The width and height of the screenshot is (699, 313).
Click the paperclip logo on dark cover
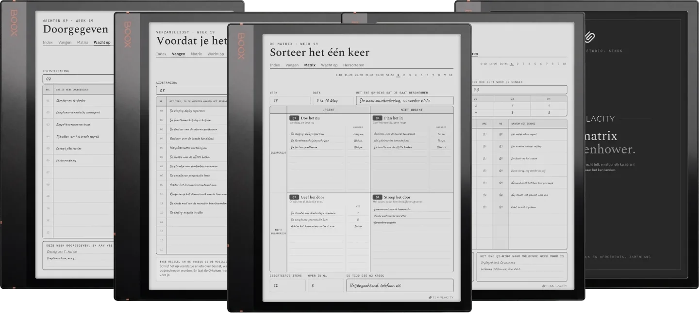pyautogui.click(x=590, y=37)
